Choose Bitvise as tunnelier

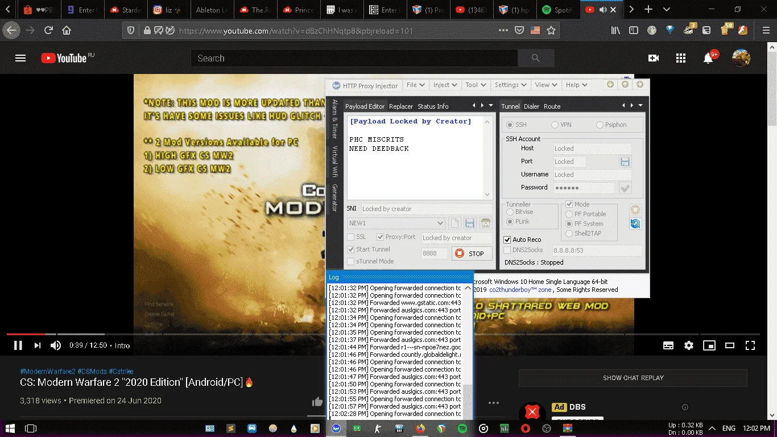point(520,212)
